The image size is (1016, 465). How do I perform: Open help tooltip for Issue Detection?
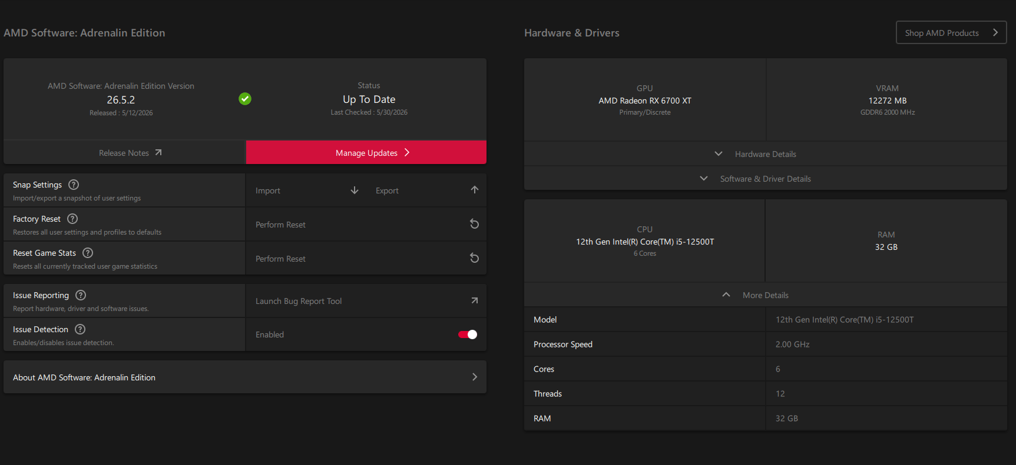pos(80,329)
